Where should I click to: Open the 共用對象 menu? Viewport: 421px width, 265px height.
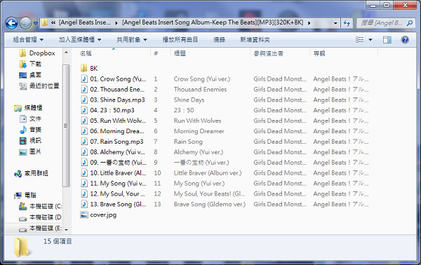click(x=132, y=40)
